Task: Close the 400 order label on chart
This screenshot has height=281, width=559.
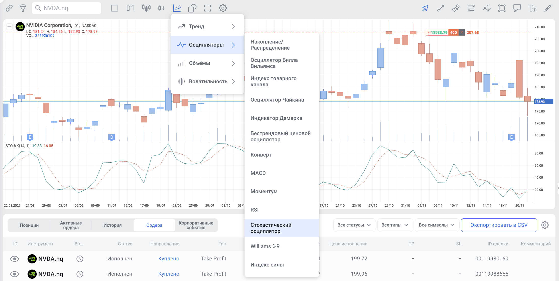Action: [x=462, y=32]
